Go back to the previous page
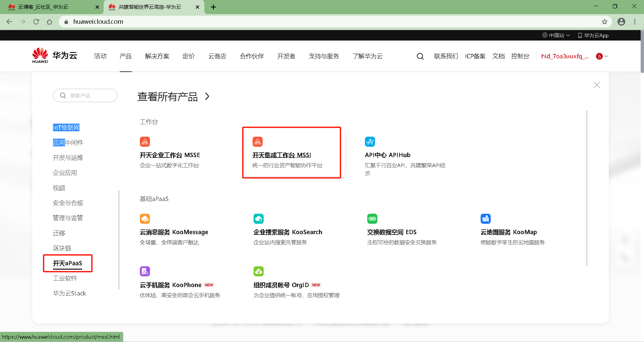 click(x=9, y=22)
